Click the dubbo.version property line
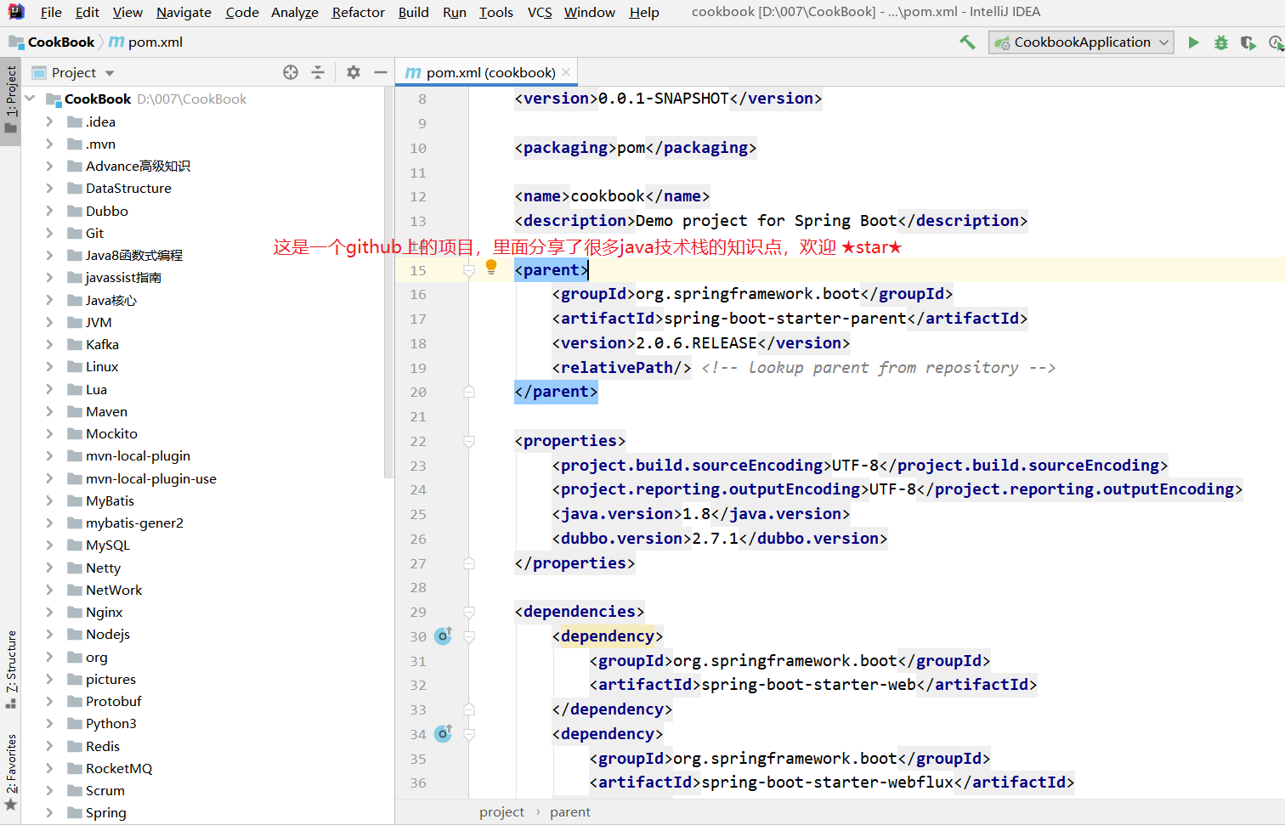 [x=720, y=538]
